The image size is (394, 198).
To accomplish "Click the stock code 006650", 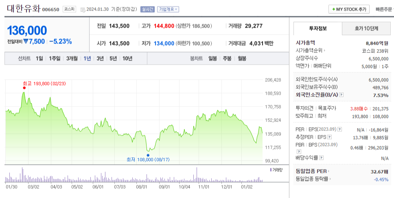I will click(50, 9).
